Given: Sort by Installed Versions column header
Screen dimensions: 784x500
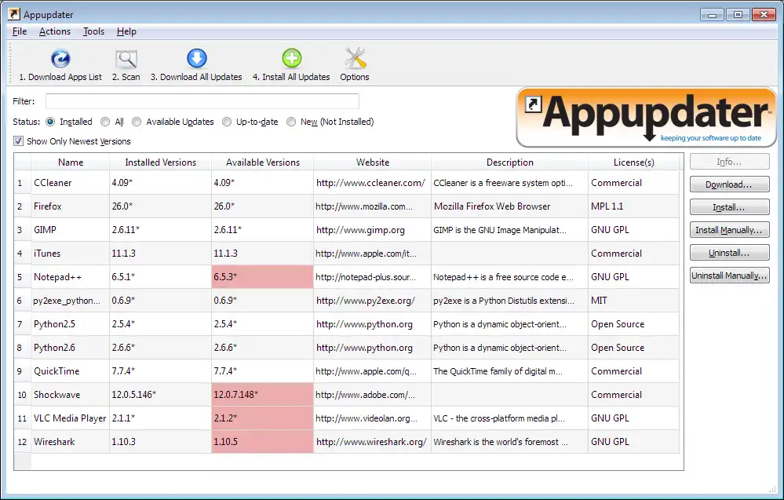Looking at the screenshot, I should pyautogui.click(x=161, y=162).
